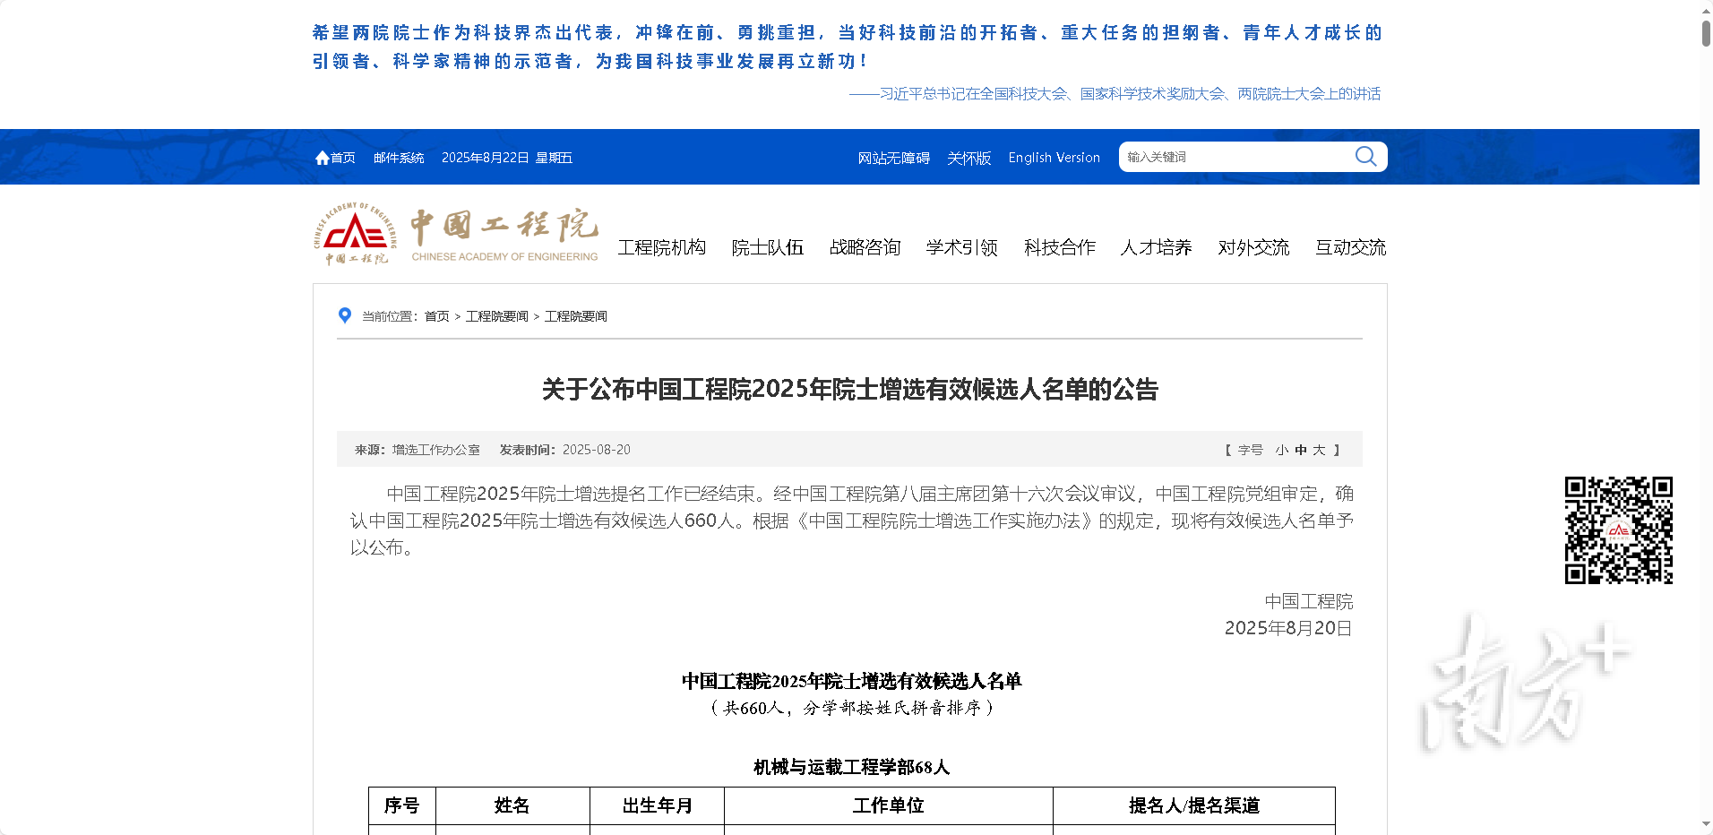Click the QR code image
1713x835 pixels.
click(x=1618, y=530)
